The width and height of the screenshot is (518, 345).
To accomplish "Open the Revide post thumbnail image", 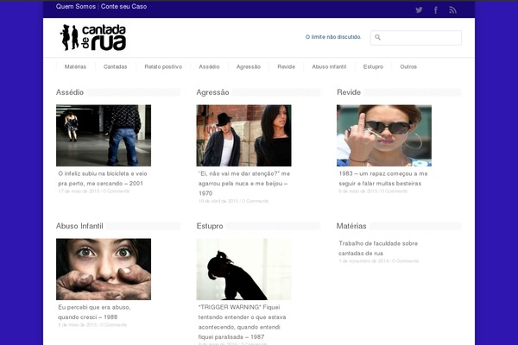I will [384, 135].
